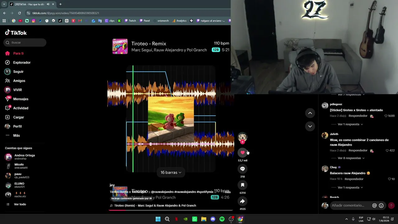Open the 'clips' bookmark

click(110, 21)
